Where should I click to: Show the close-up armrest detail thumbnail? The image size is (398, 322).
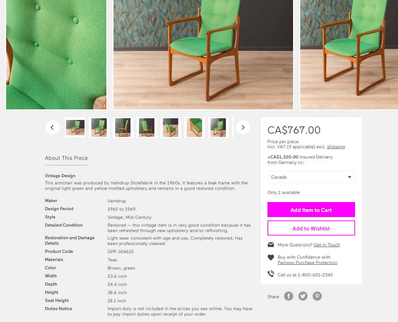click(195, 128)
